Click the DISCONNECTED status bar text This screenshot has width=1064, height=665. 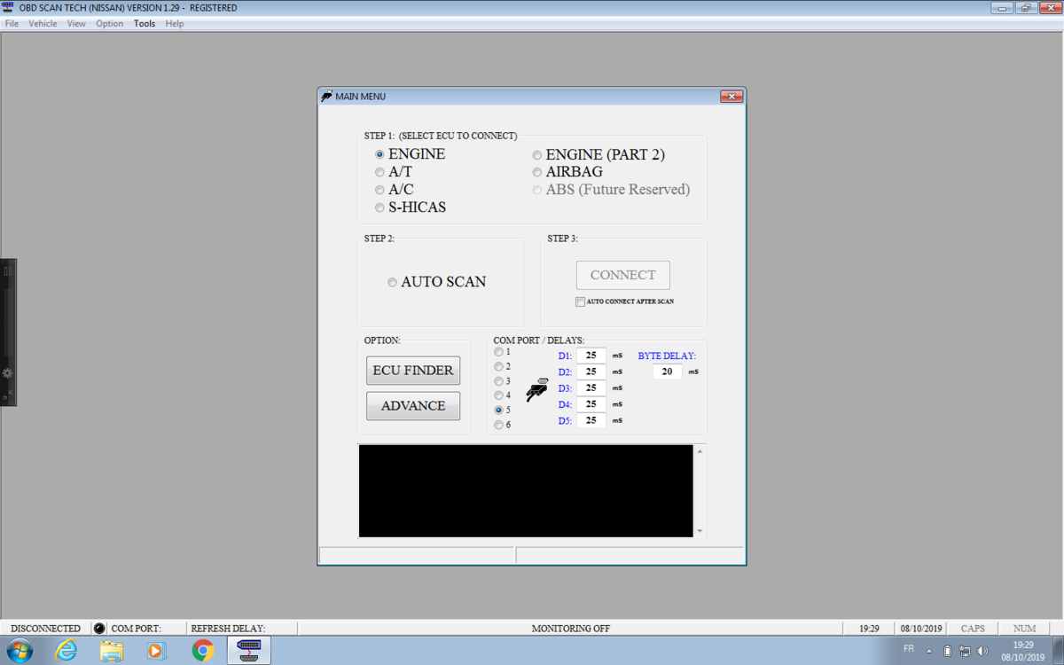(45, 629)
